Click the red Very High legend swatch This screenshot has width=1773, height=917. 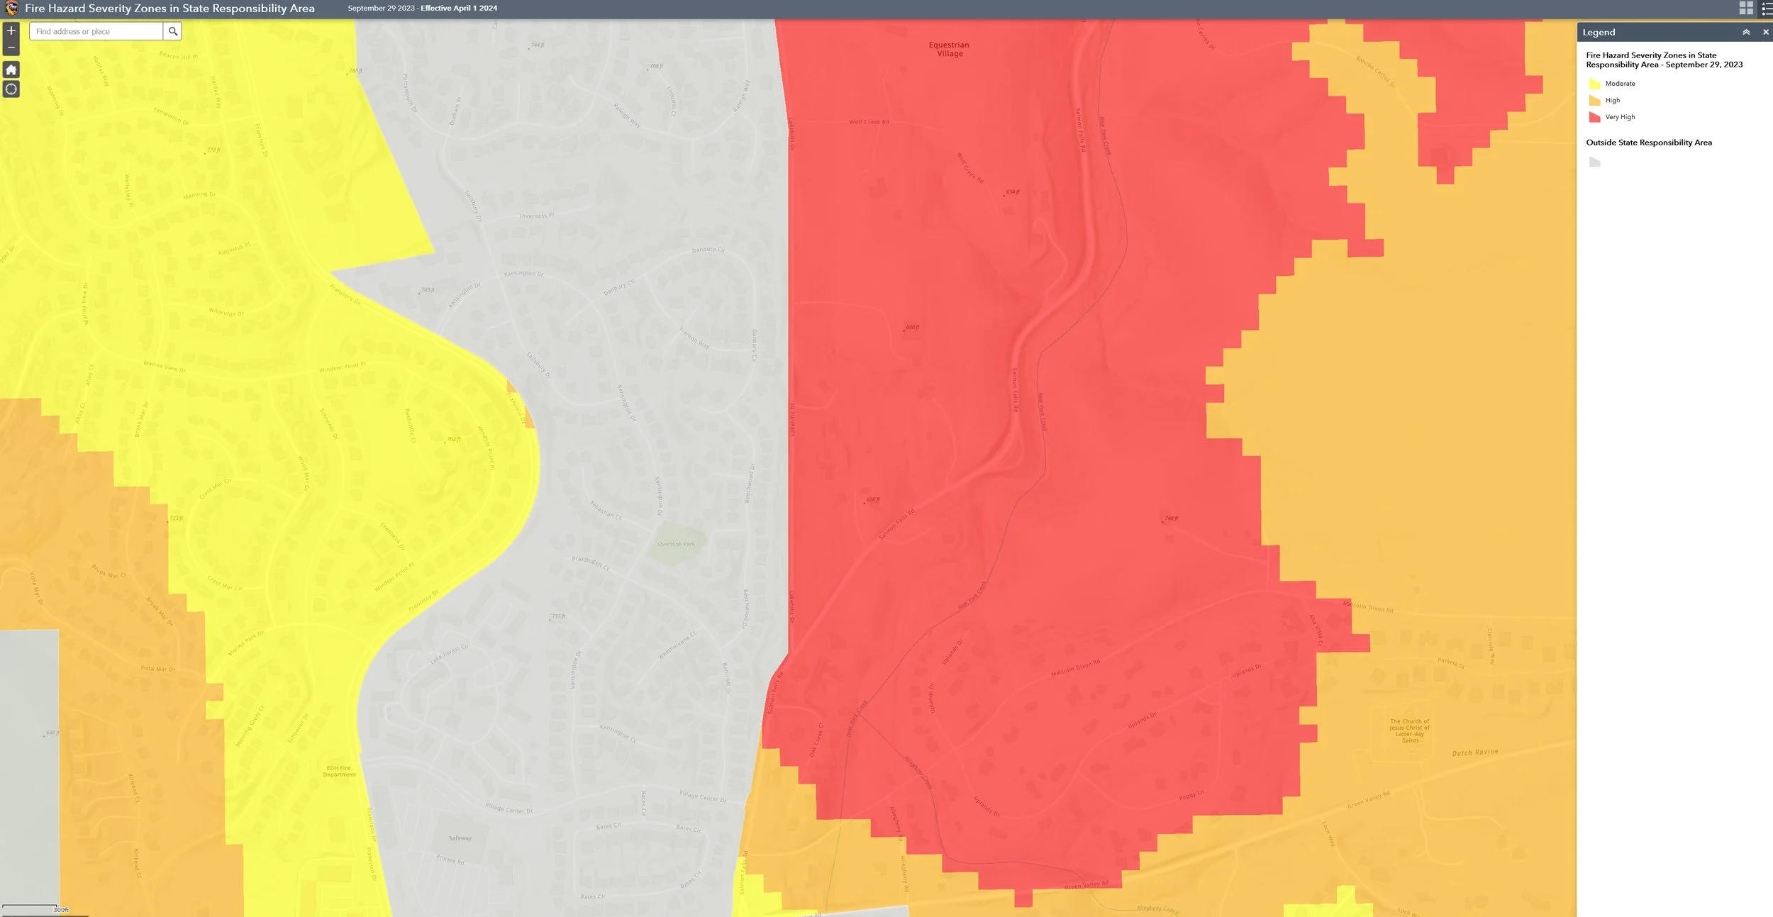(1594, 118)
